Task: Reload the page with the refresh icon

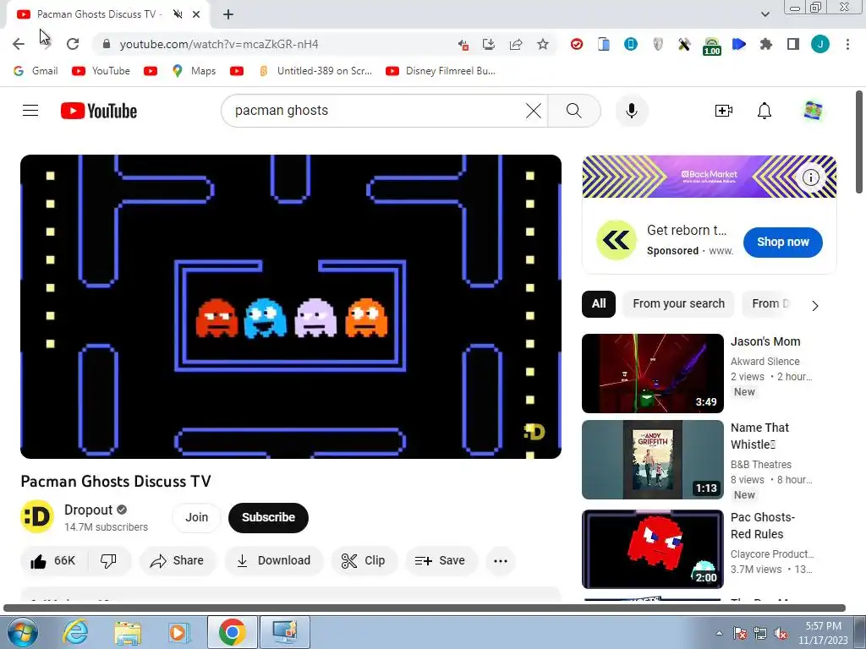Action: coord(73,44)
